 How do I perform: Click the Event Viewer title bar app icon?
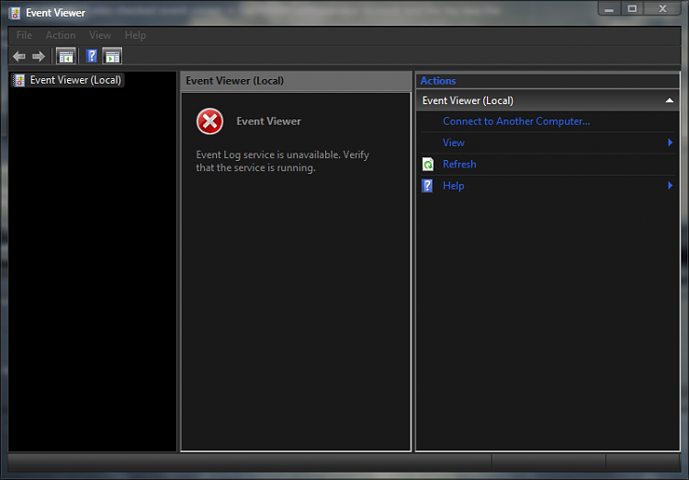(x=15, y=13)
